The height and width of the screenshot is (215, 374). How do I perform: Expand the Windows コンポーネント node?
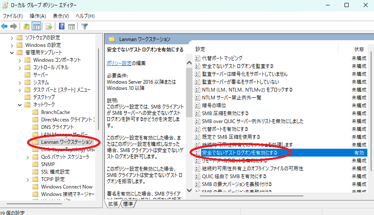20,60
